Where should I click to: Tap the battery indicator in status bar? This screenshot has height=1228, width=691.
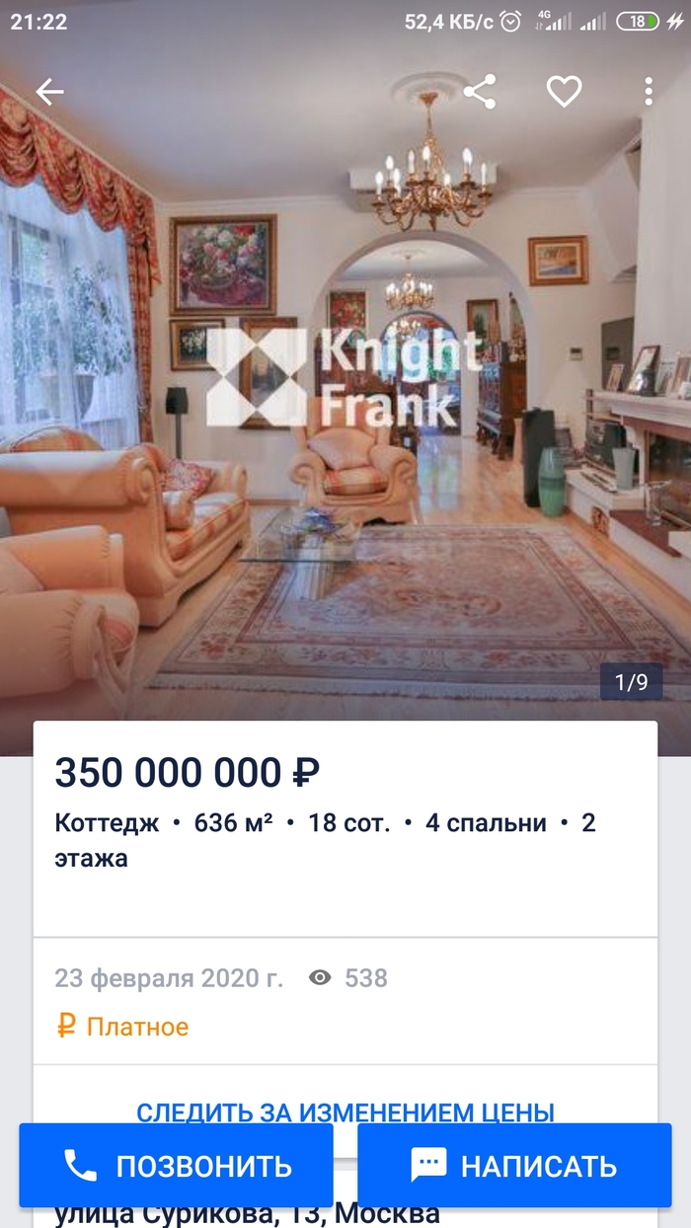pyautogui.click(x=637, y=21)
